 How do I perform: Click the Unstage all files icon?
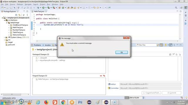(104, 76)
